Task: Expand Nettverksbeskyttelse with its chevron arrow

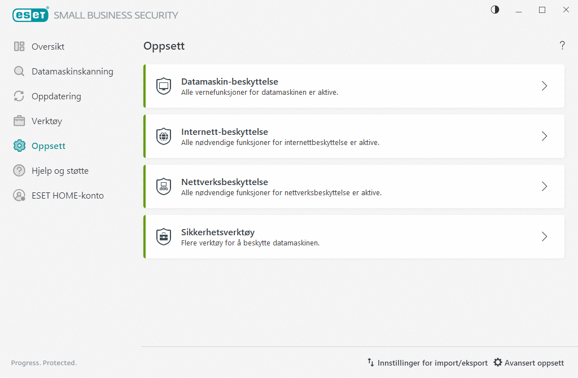Action: click(x=544, y=187)
